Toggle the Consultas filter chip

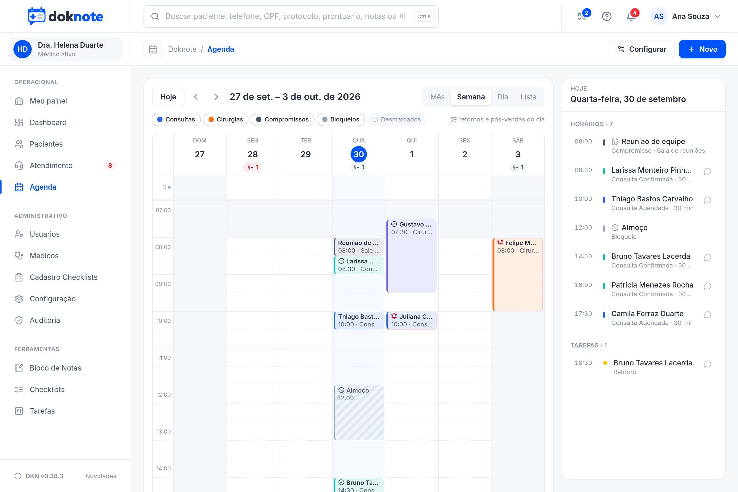tap(176, 120)
